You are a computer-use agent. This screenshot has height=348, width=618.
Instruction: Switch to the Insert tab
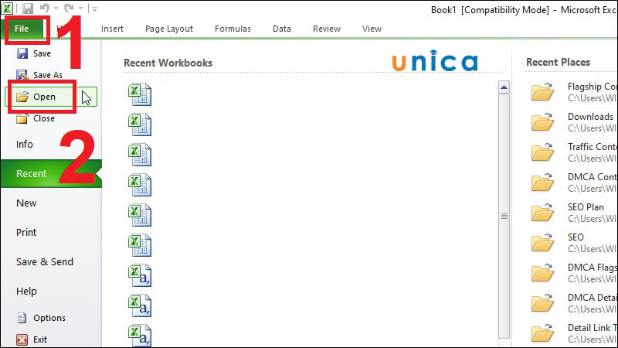112,29
